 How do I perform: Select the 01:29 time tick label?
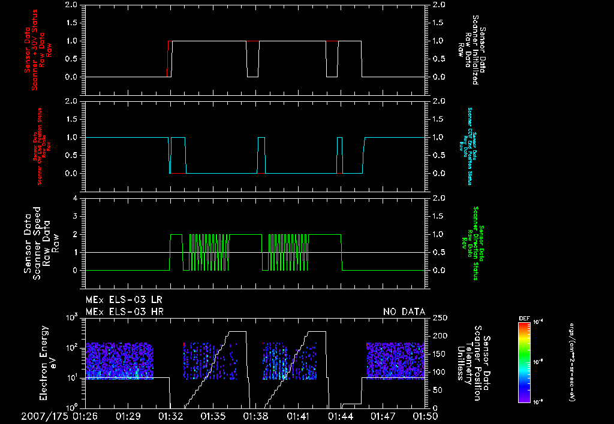128,416
